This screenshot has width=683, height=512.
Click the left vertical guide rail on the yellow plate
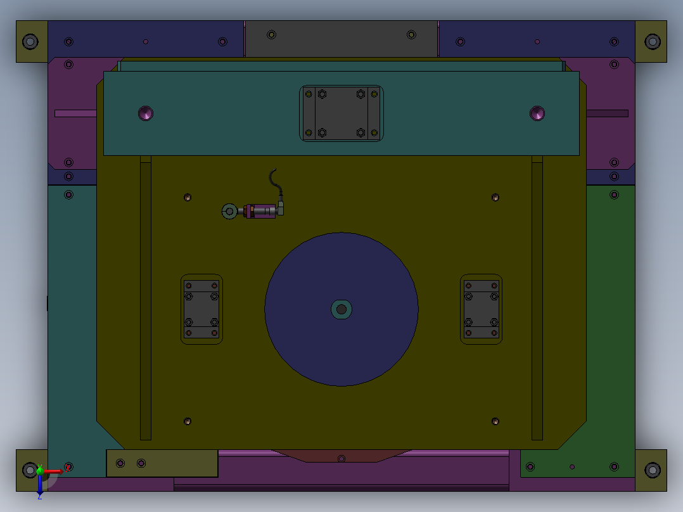146,298
